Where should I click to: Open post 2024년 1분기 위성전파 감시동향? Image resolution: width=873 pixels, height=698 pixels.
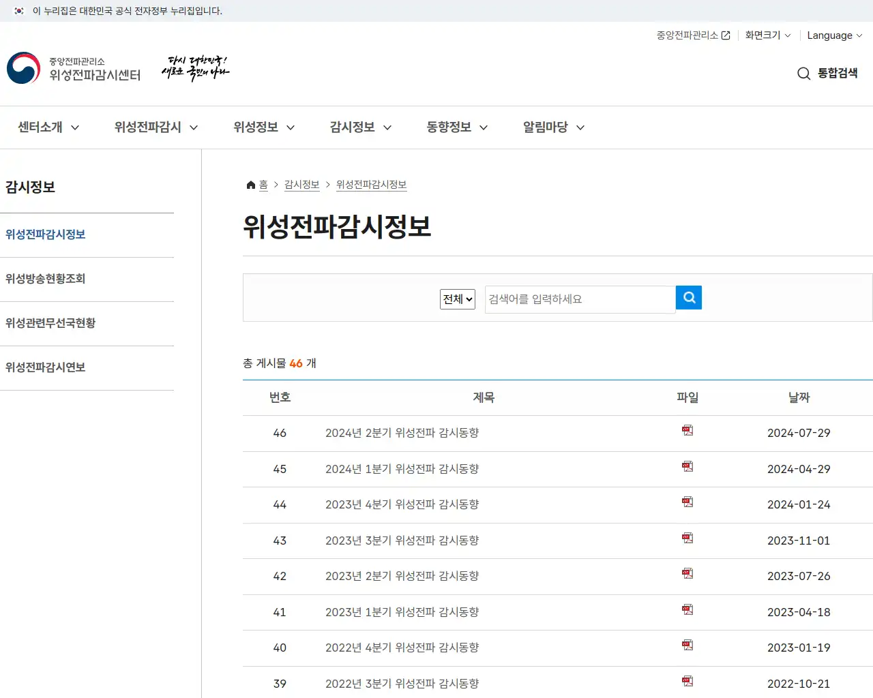tap(402, 469)
